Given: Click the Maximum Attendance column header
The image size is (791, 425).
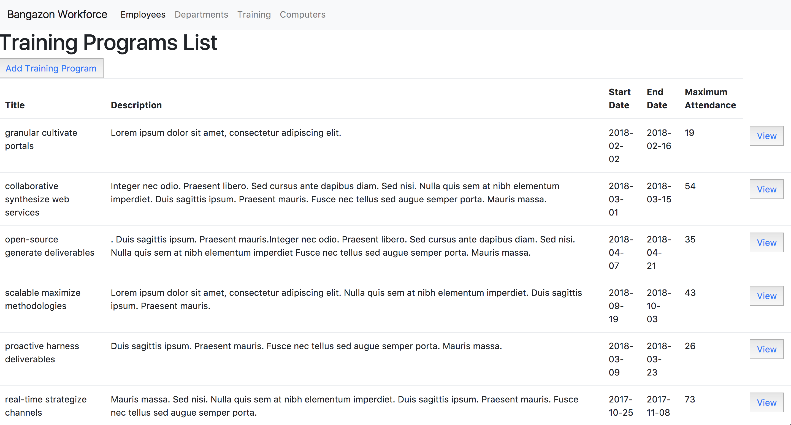Looking at the screenshot, I should [710, 98].
